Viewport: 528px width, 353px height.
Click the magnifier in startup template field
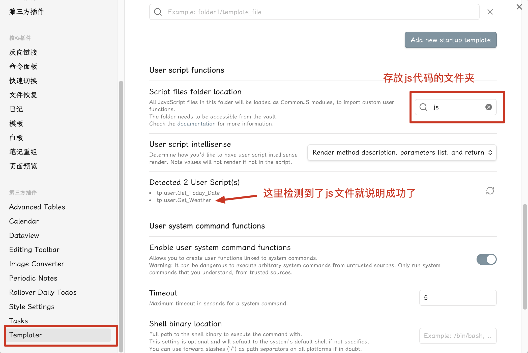pyautogui.click(x=158, y=12)
